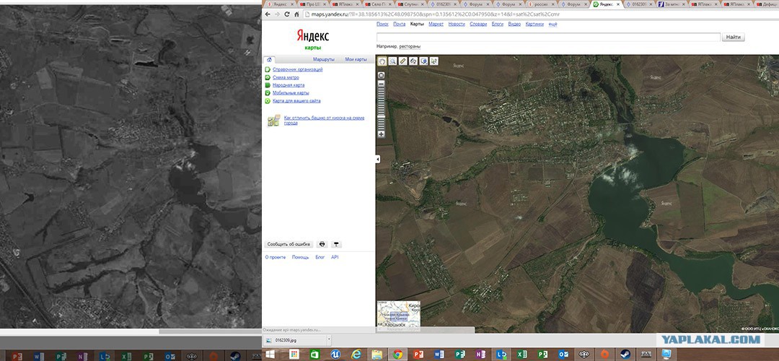Viewport: 779px width, 361px height.
Task: Click the locate me compass button
Action: click(x=381, y=75)
